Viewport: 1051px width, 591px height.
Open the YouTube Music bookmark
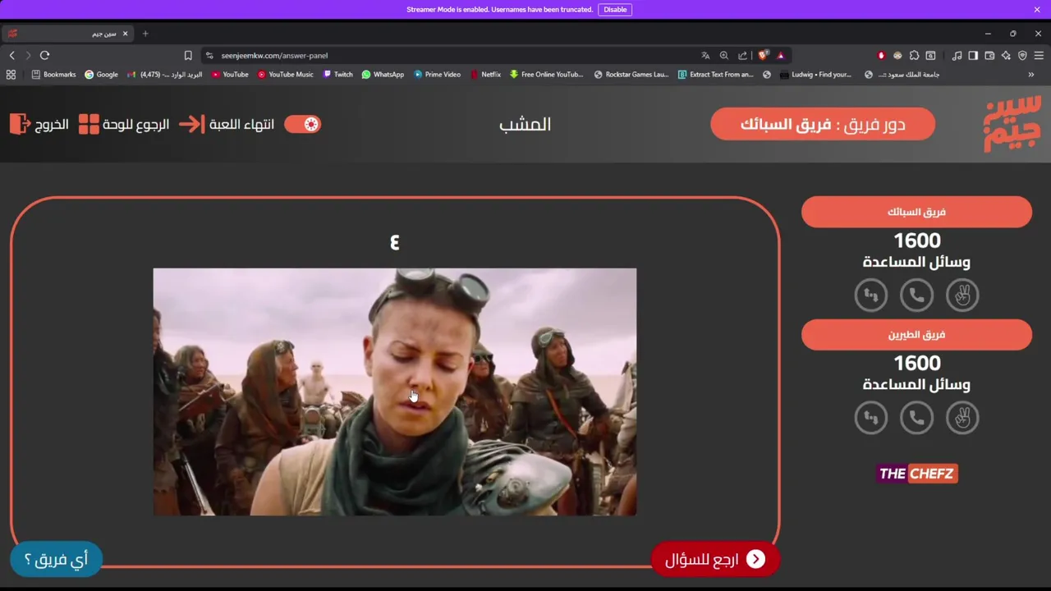[285, 74]
